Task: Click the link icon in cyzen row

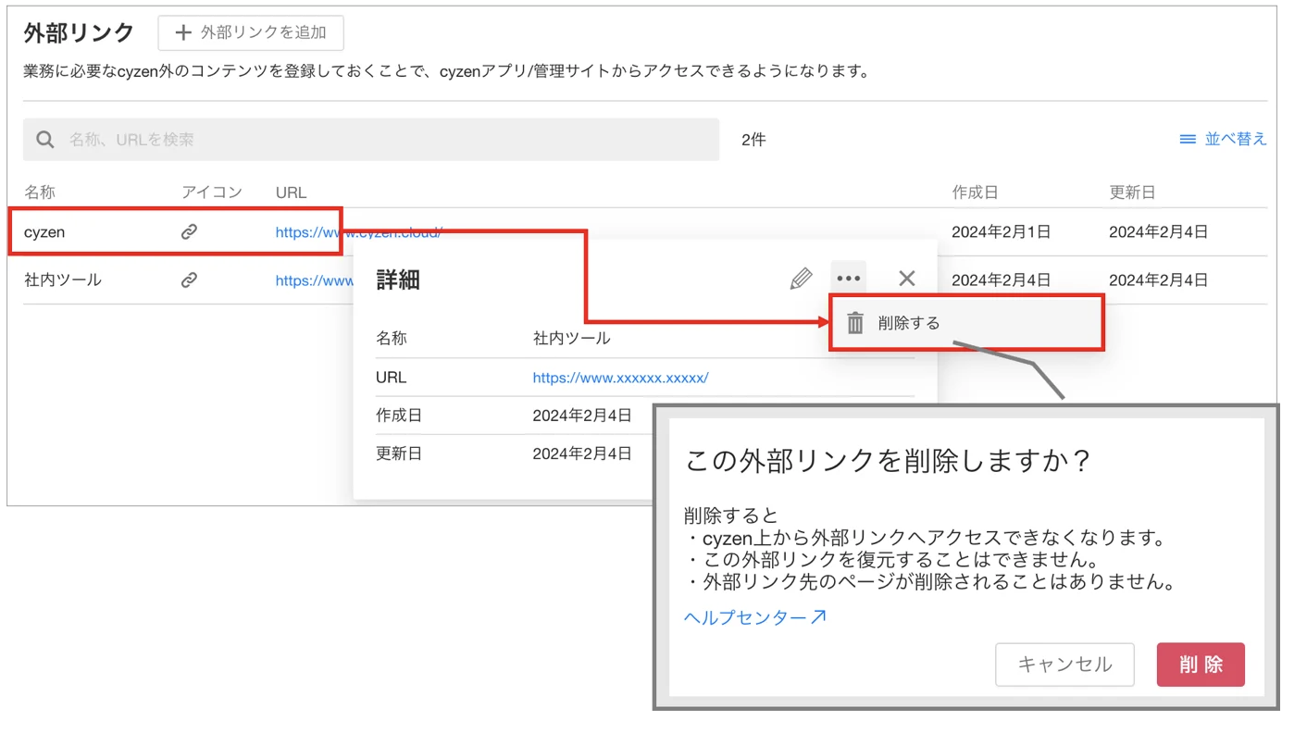Action: (189, 232)
